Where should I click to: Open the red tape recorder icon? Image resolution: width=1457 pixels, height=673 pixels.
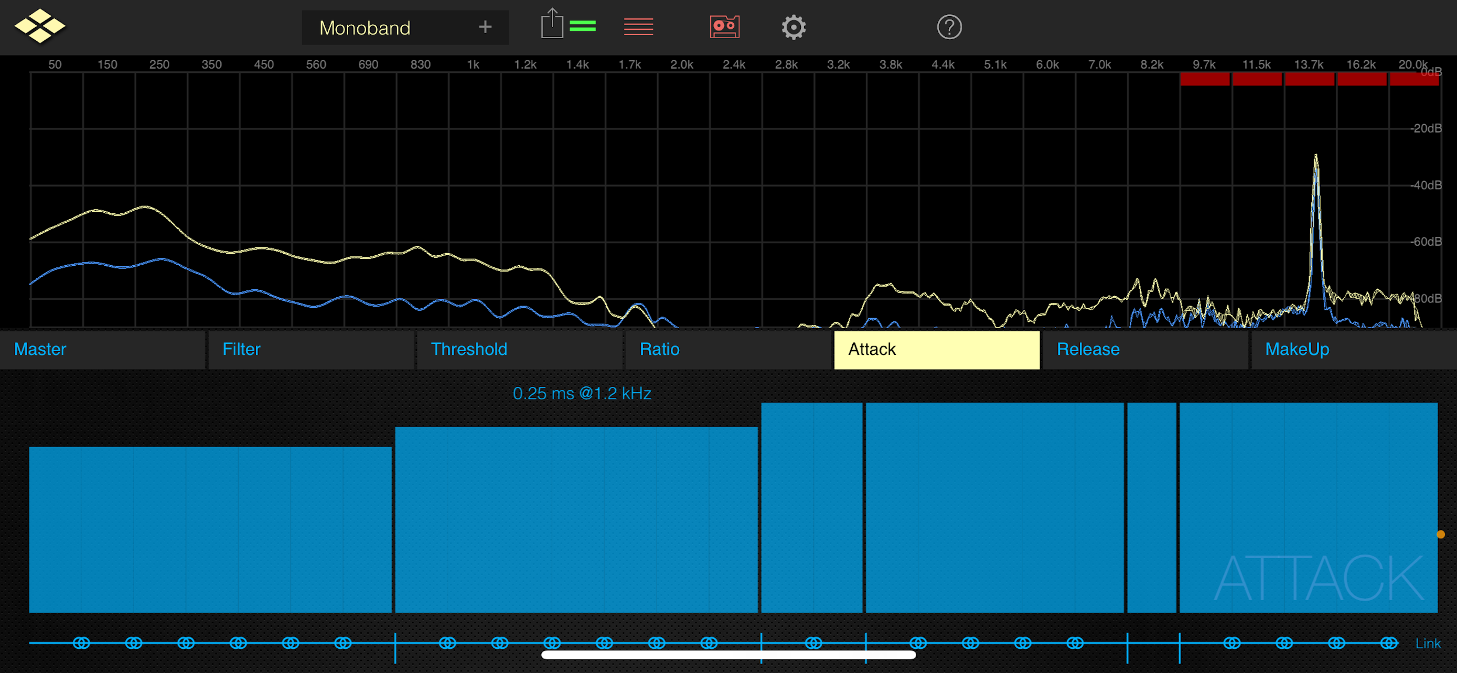(724, 27)
